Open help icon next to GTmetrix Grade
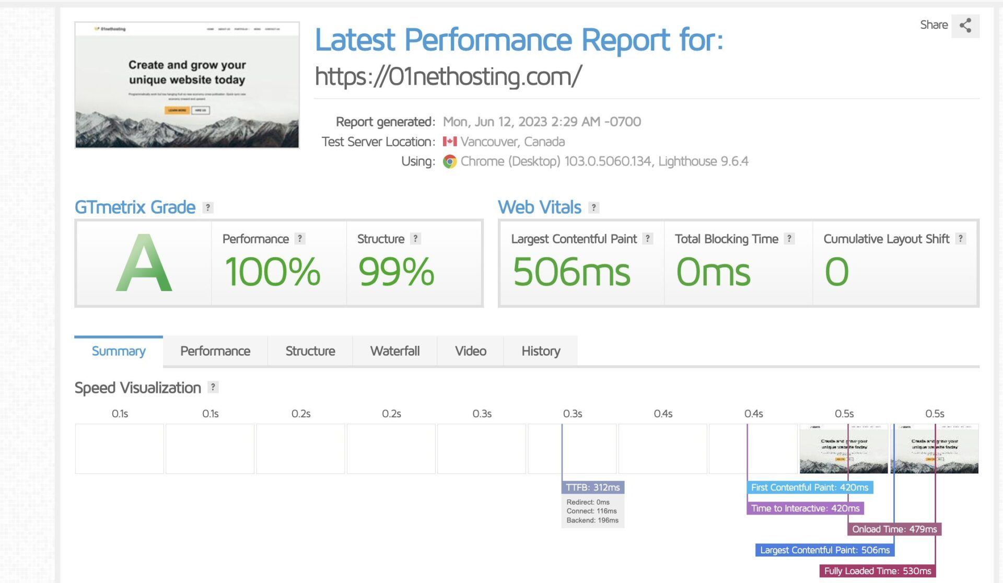The width and height of the screenshot is (1003, 583). pyautogui.click(x=208, y=207)
